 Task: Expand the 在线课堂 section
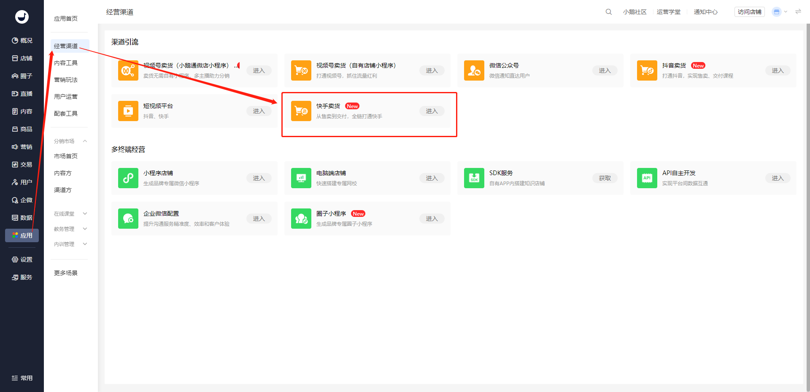pyautogui.click(x=85, y=214)
